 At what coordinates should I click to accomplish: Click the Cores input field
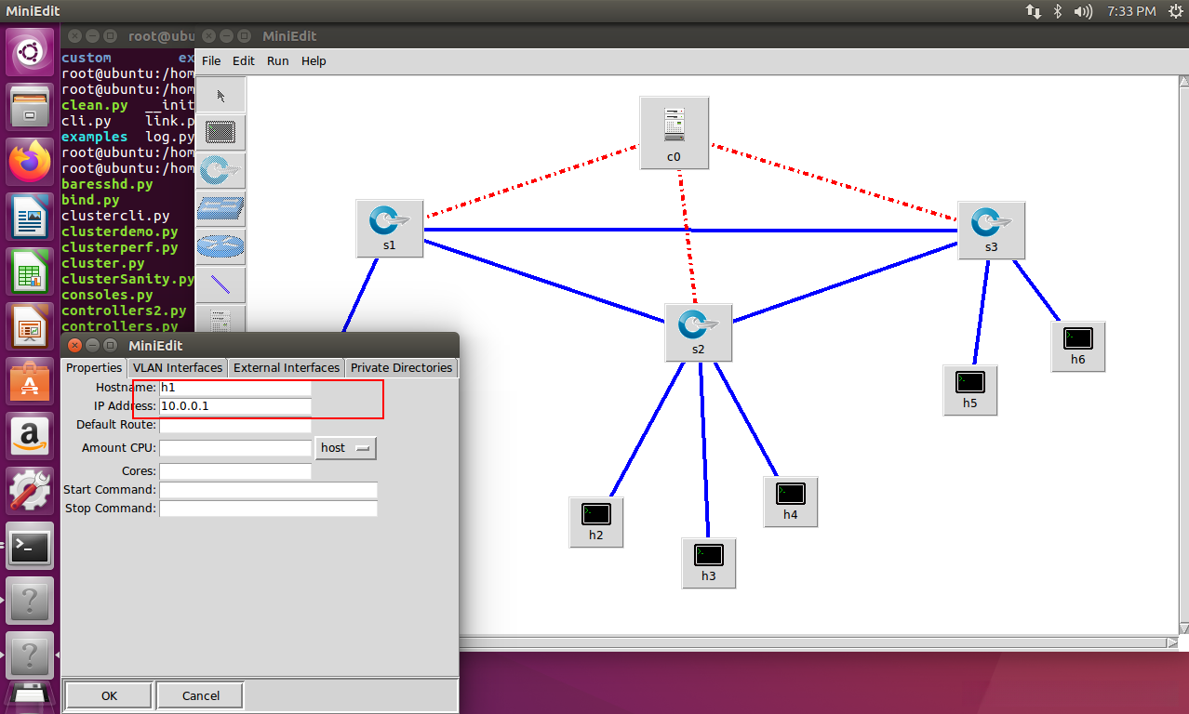(x=235, y=471)
